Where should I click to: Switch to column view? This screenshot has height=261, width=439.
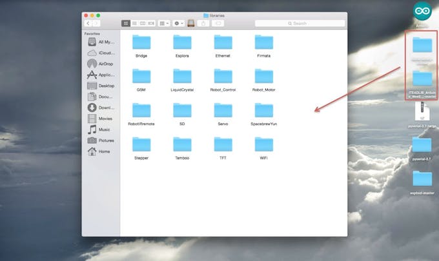(143, 23)
